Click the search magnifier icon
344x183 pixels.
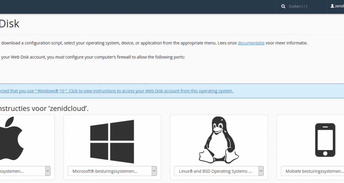coord(283,6)
